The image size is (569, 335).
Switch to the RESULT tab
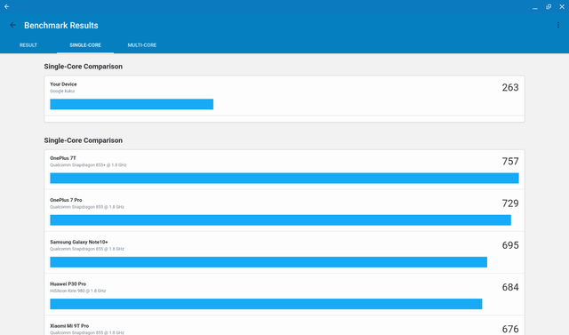(x=28, y=45)
